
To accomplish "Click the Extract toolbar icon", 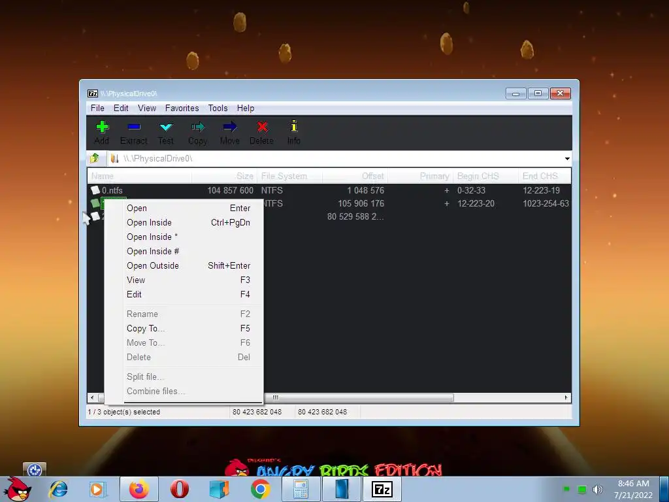I will click(133, 132).
